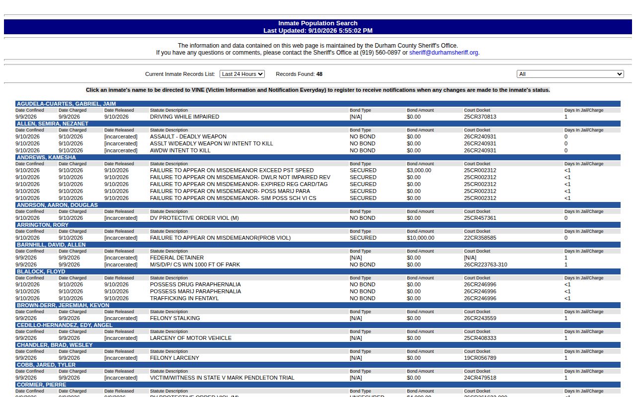636x397 pixels.
Task: Click the $3,000.00 bond amount
Action: coord(419,170)
